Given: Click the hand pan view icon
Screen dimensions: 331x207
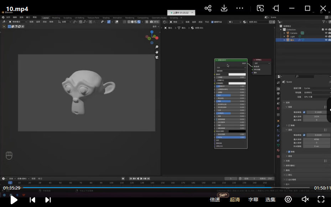Looking at the screenshot, I should [x=157, y=52].
